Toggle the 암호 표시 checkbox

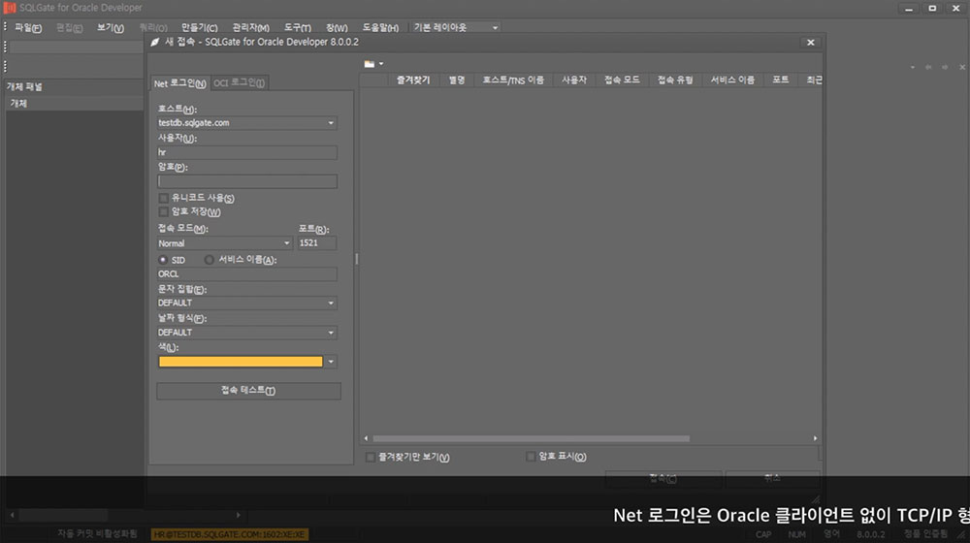click(x=531, y=457)
